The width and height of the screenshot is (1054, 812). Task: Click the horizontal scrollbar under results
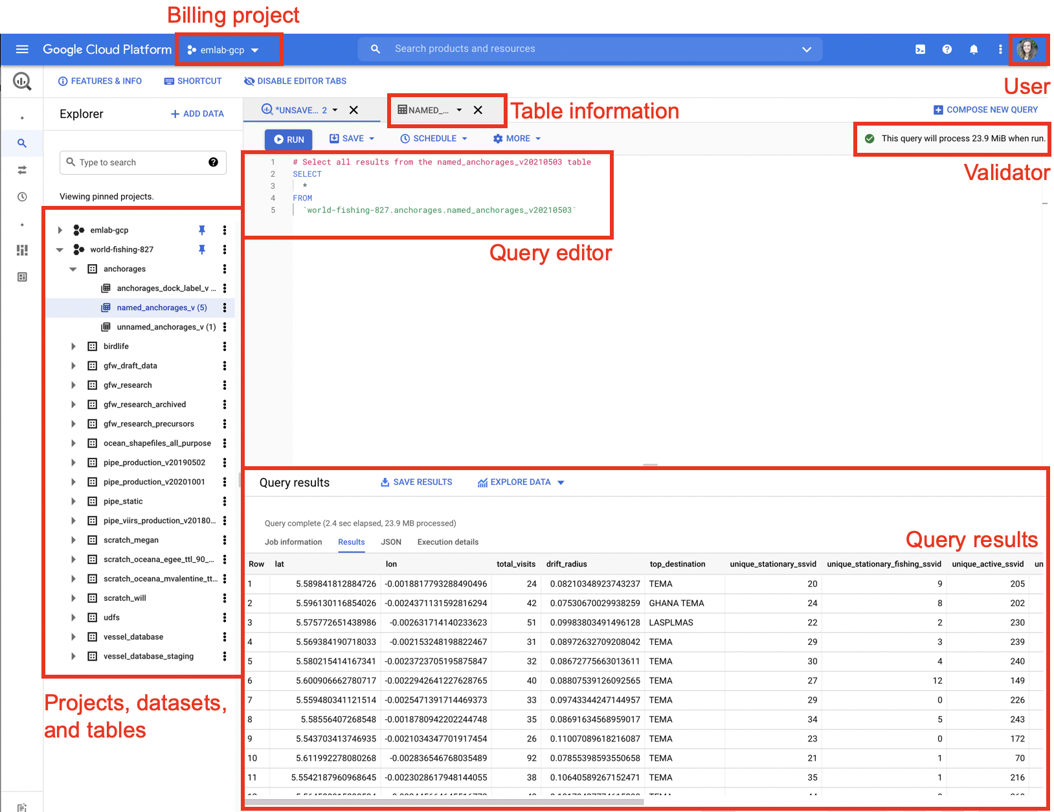(444, 802)
